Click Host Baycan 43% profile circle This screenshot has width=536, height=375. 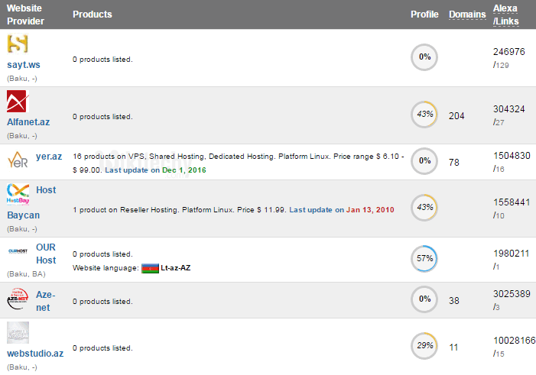(424, 208)
